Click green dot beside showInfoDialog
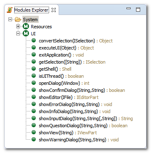The image size is (151, 153). pyautogui.click(x=34, y=111)
